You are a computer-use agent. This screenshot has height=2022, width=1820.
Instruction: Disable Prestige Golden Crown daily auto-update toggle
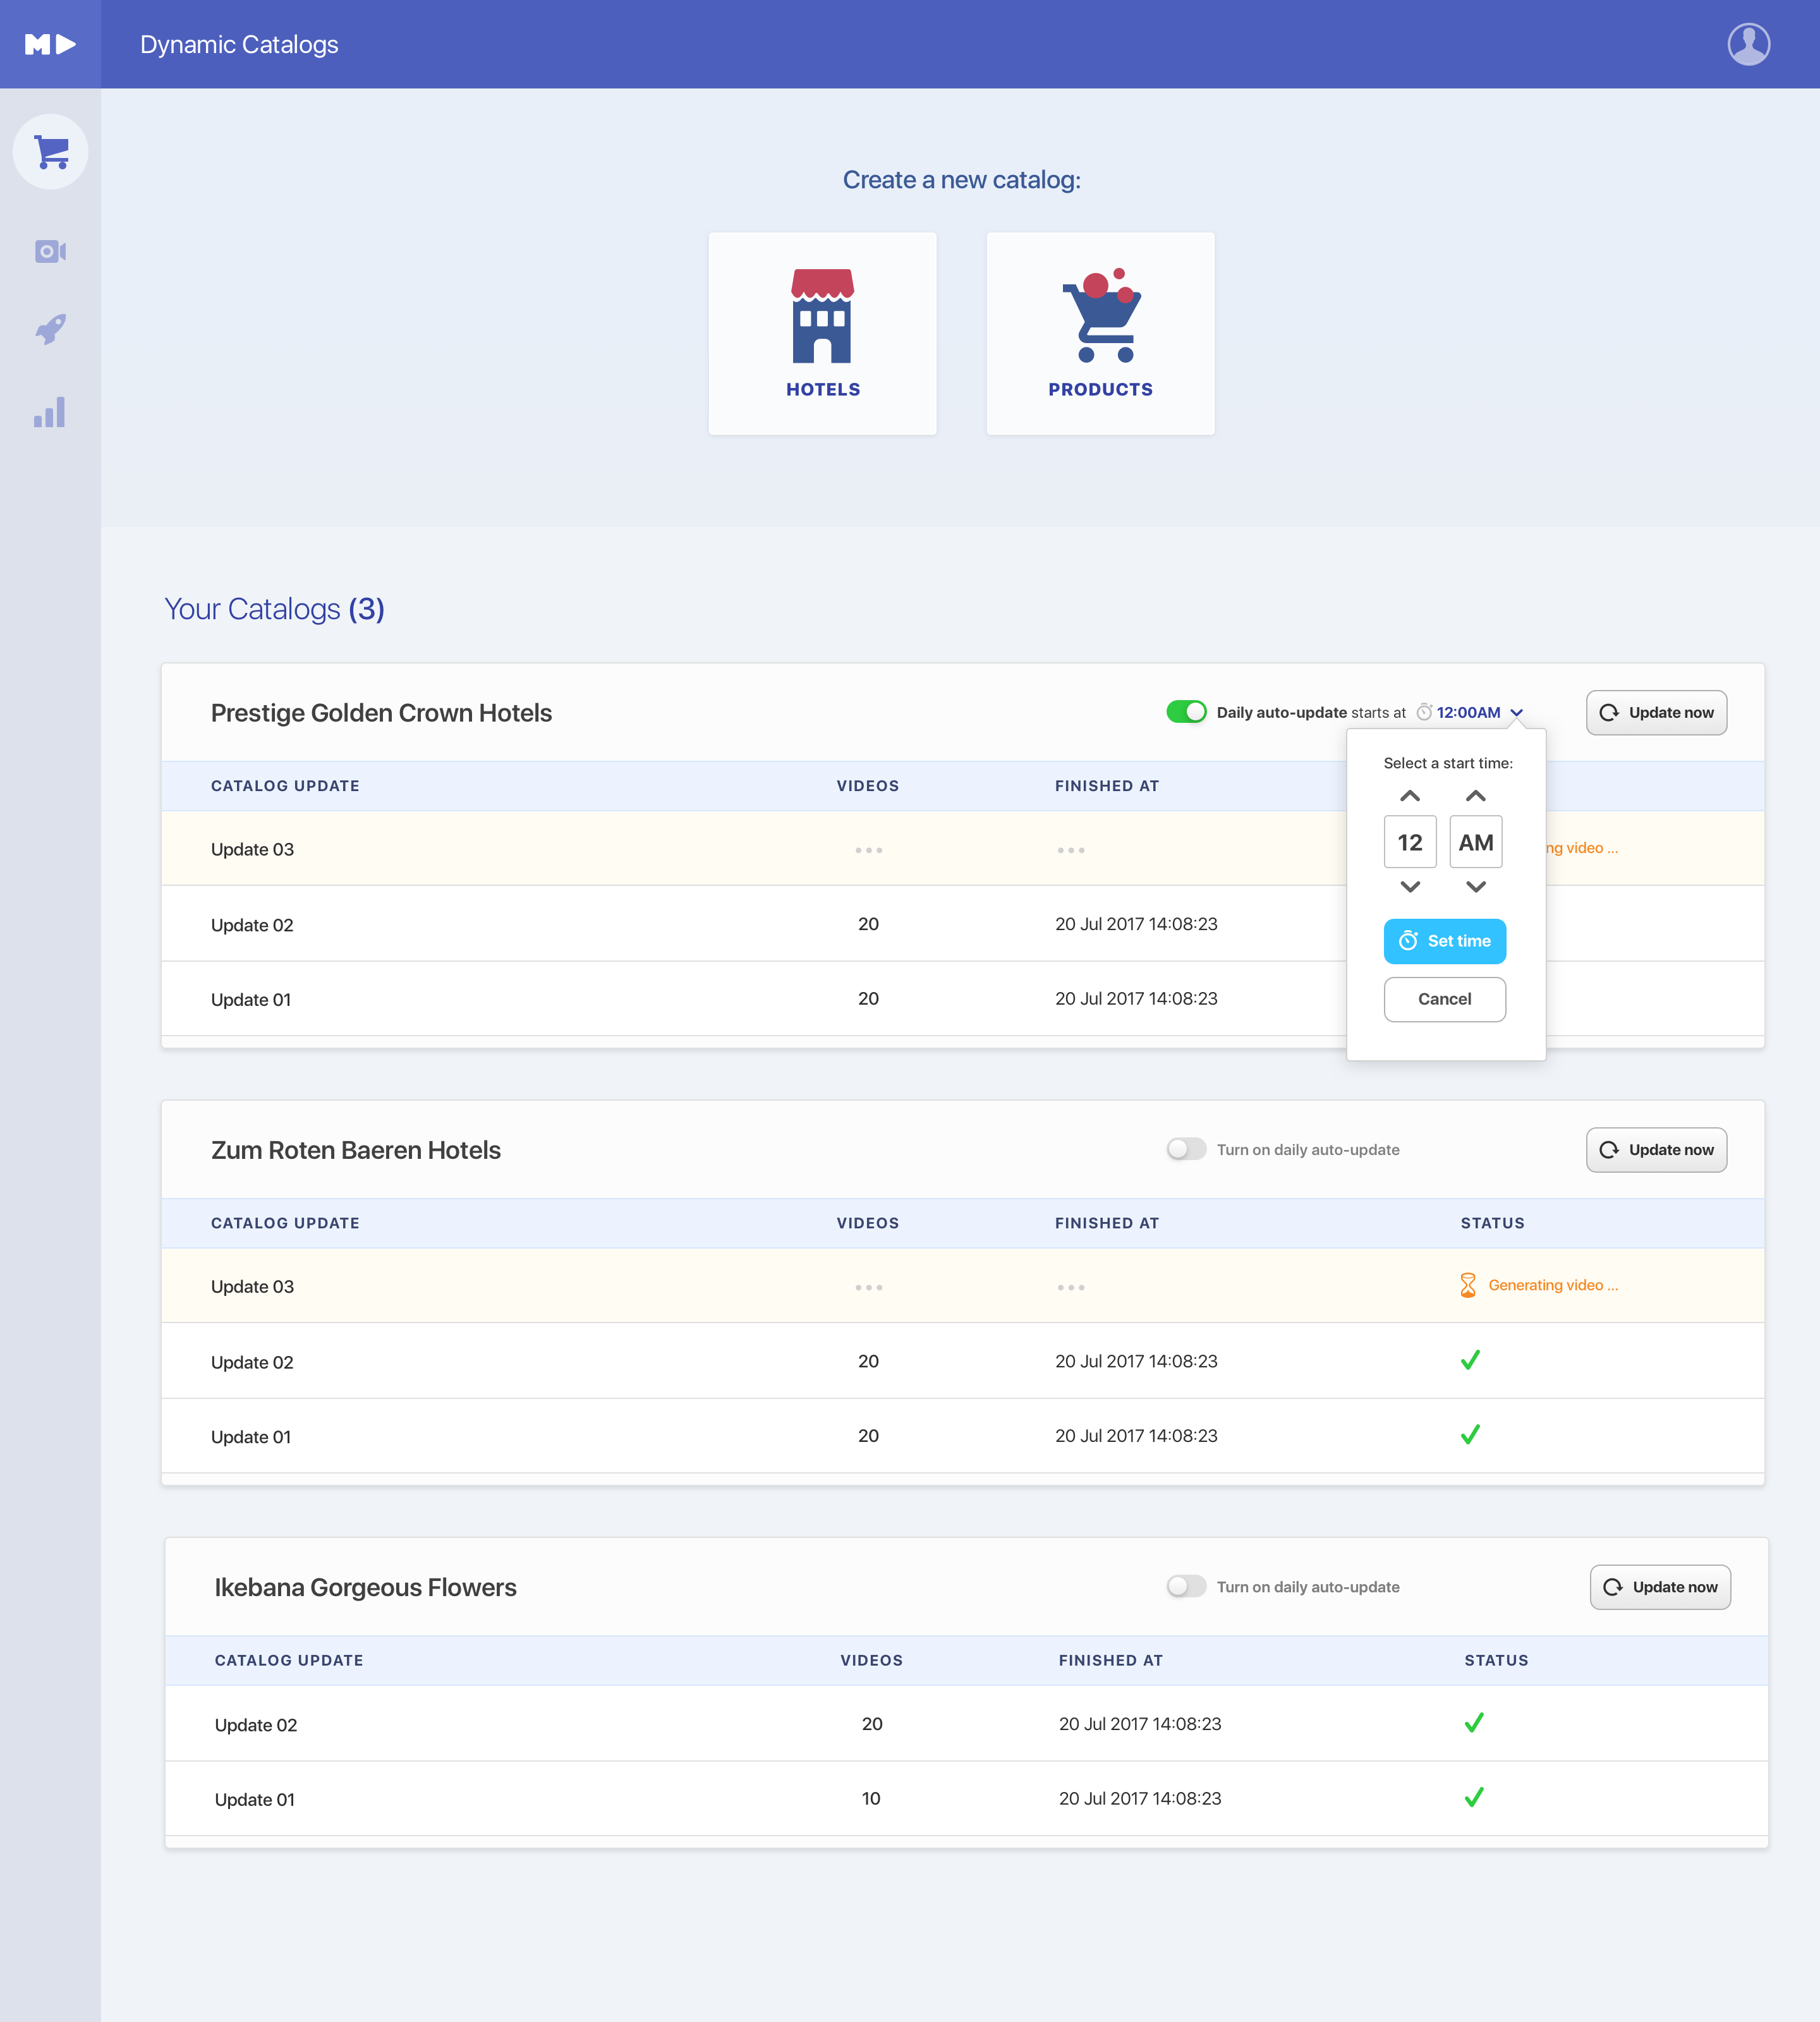coord(1186,712)
